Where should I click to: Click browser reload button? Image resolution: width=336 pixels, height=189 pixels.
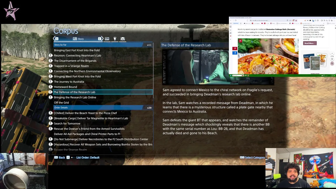235,20
